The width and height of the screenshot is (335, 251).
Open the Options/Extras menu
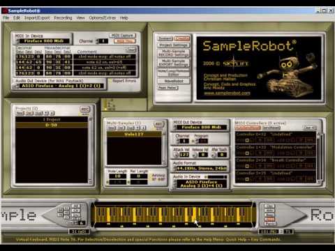pyautogui.click(x=103, y=18)
